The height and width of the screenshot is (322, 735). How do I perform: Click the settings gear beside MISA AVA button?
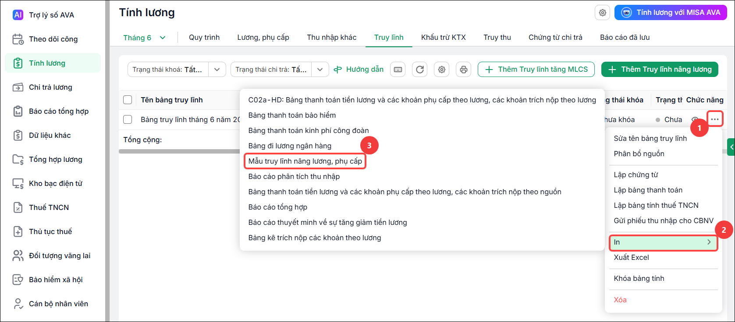[x=603, y=13]
